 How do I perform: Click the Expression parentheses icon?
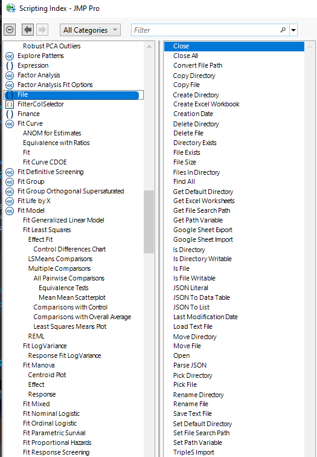10,65
